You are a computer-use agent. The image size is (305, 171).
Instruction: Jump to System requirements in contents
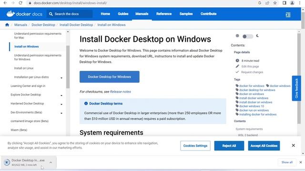[249, 129]
